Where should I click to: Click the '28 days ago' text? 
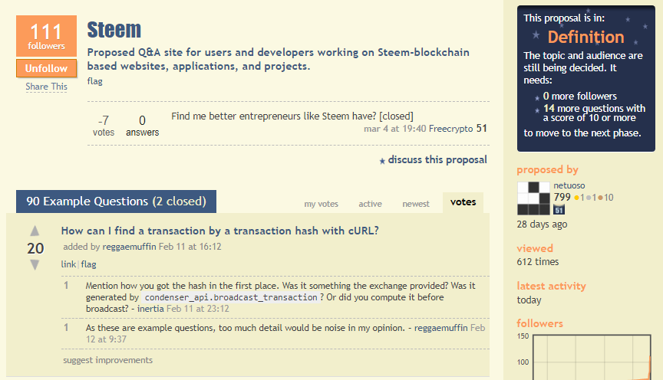point(542,224)
